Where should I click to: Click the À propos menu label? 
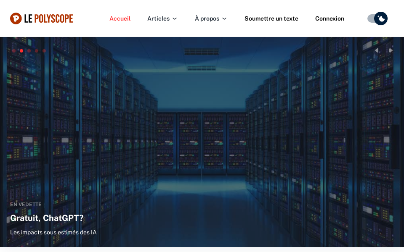[207, 18]
